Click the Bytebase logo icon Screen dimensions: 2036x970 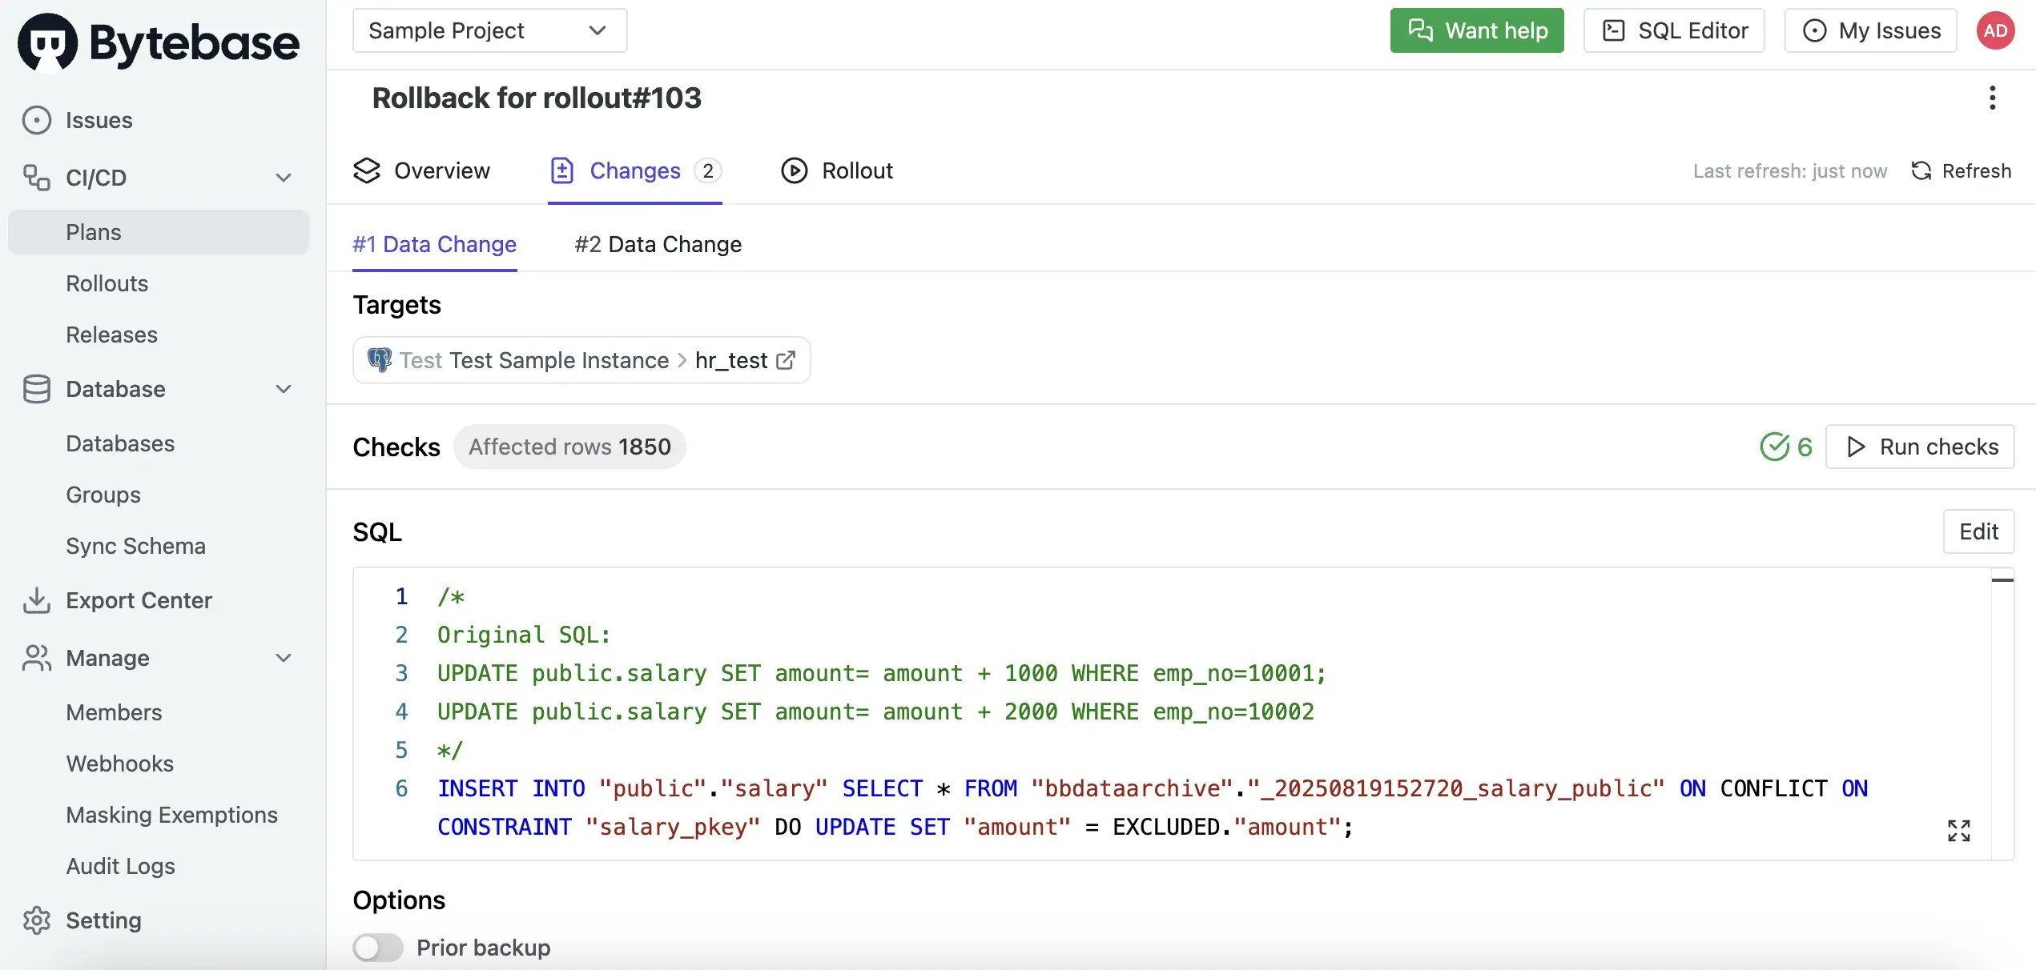coord(47,42)
